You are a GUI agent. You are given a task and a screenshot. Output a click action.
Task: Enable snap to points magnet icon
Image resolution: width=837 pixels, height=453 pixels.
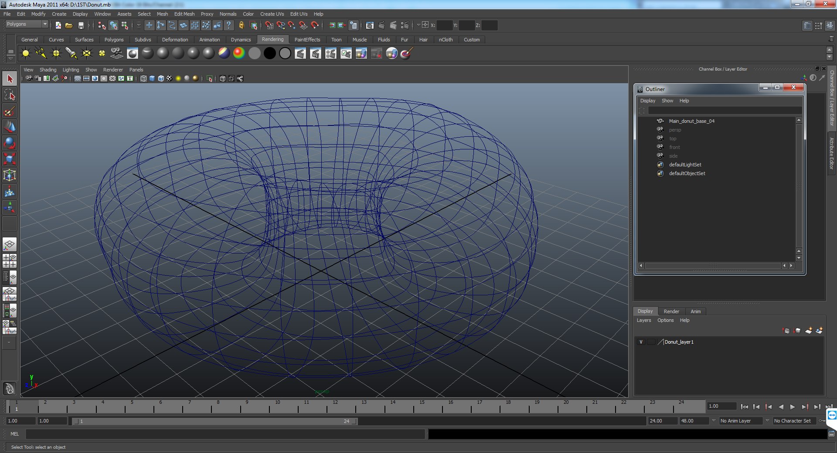[x=292, y=25]
